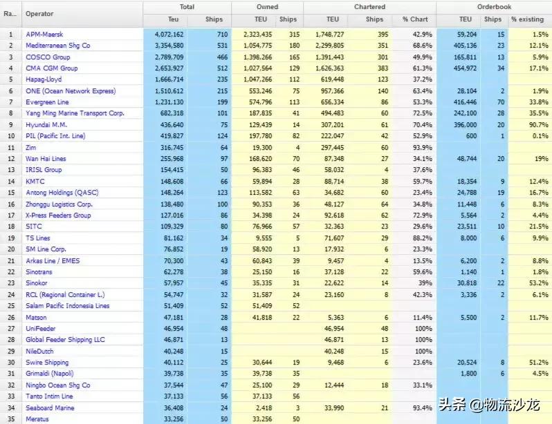This screenshot has height=424, width=552.
Task: Sort by Chartered TEU column header
Action: 326,20
